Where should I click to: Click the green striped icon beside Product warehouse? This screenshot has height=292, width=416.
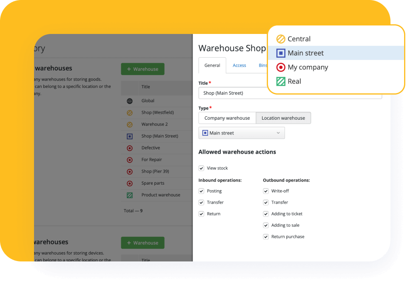130,195
